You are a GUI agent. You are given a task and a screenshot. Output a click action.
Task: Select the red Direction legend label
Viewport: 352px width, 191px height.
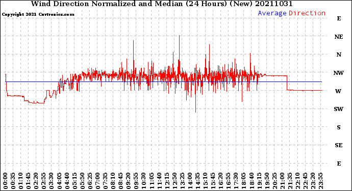coord(307,13)
